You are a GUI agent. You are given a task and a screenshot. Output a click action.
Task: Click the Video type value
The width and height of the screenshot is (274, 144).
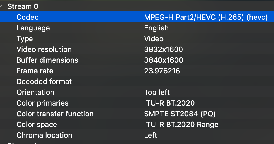click(154, 39)
